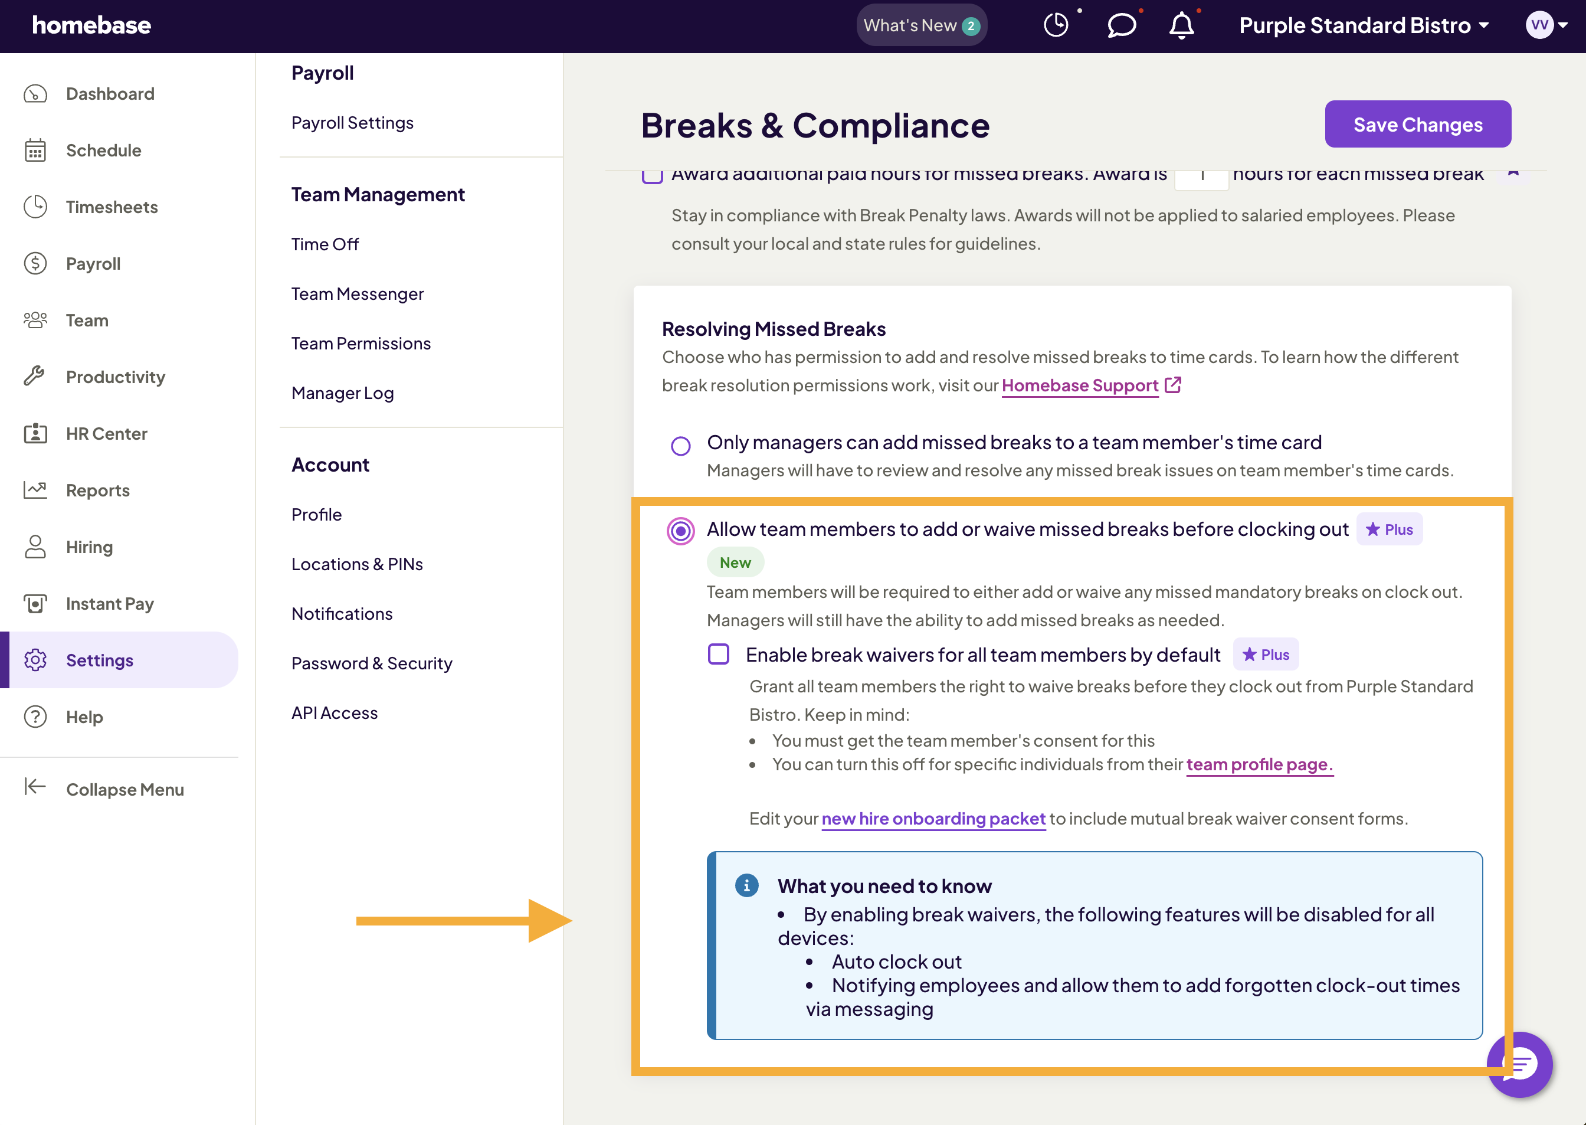The image size is (1586, 1125).
Task: Open the messages chat bubble icon
Action: coord(1122,25)
